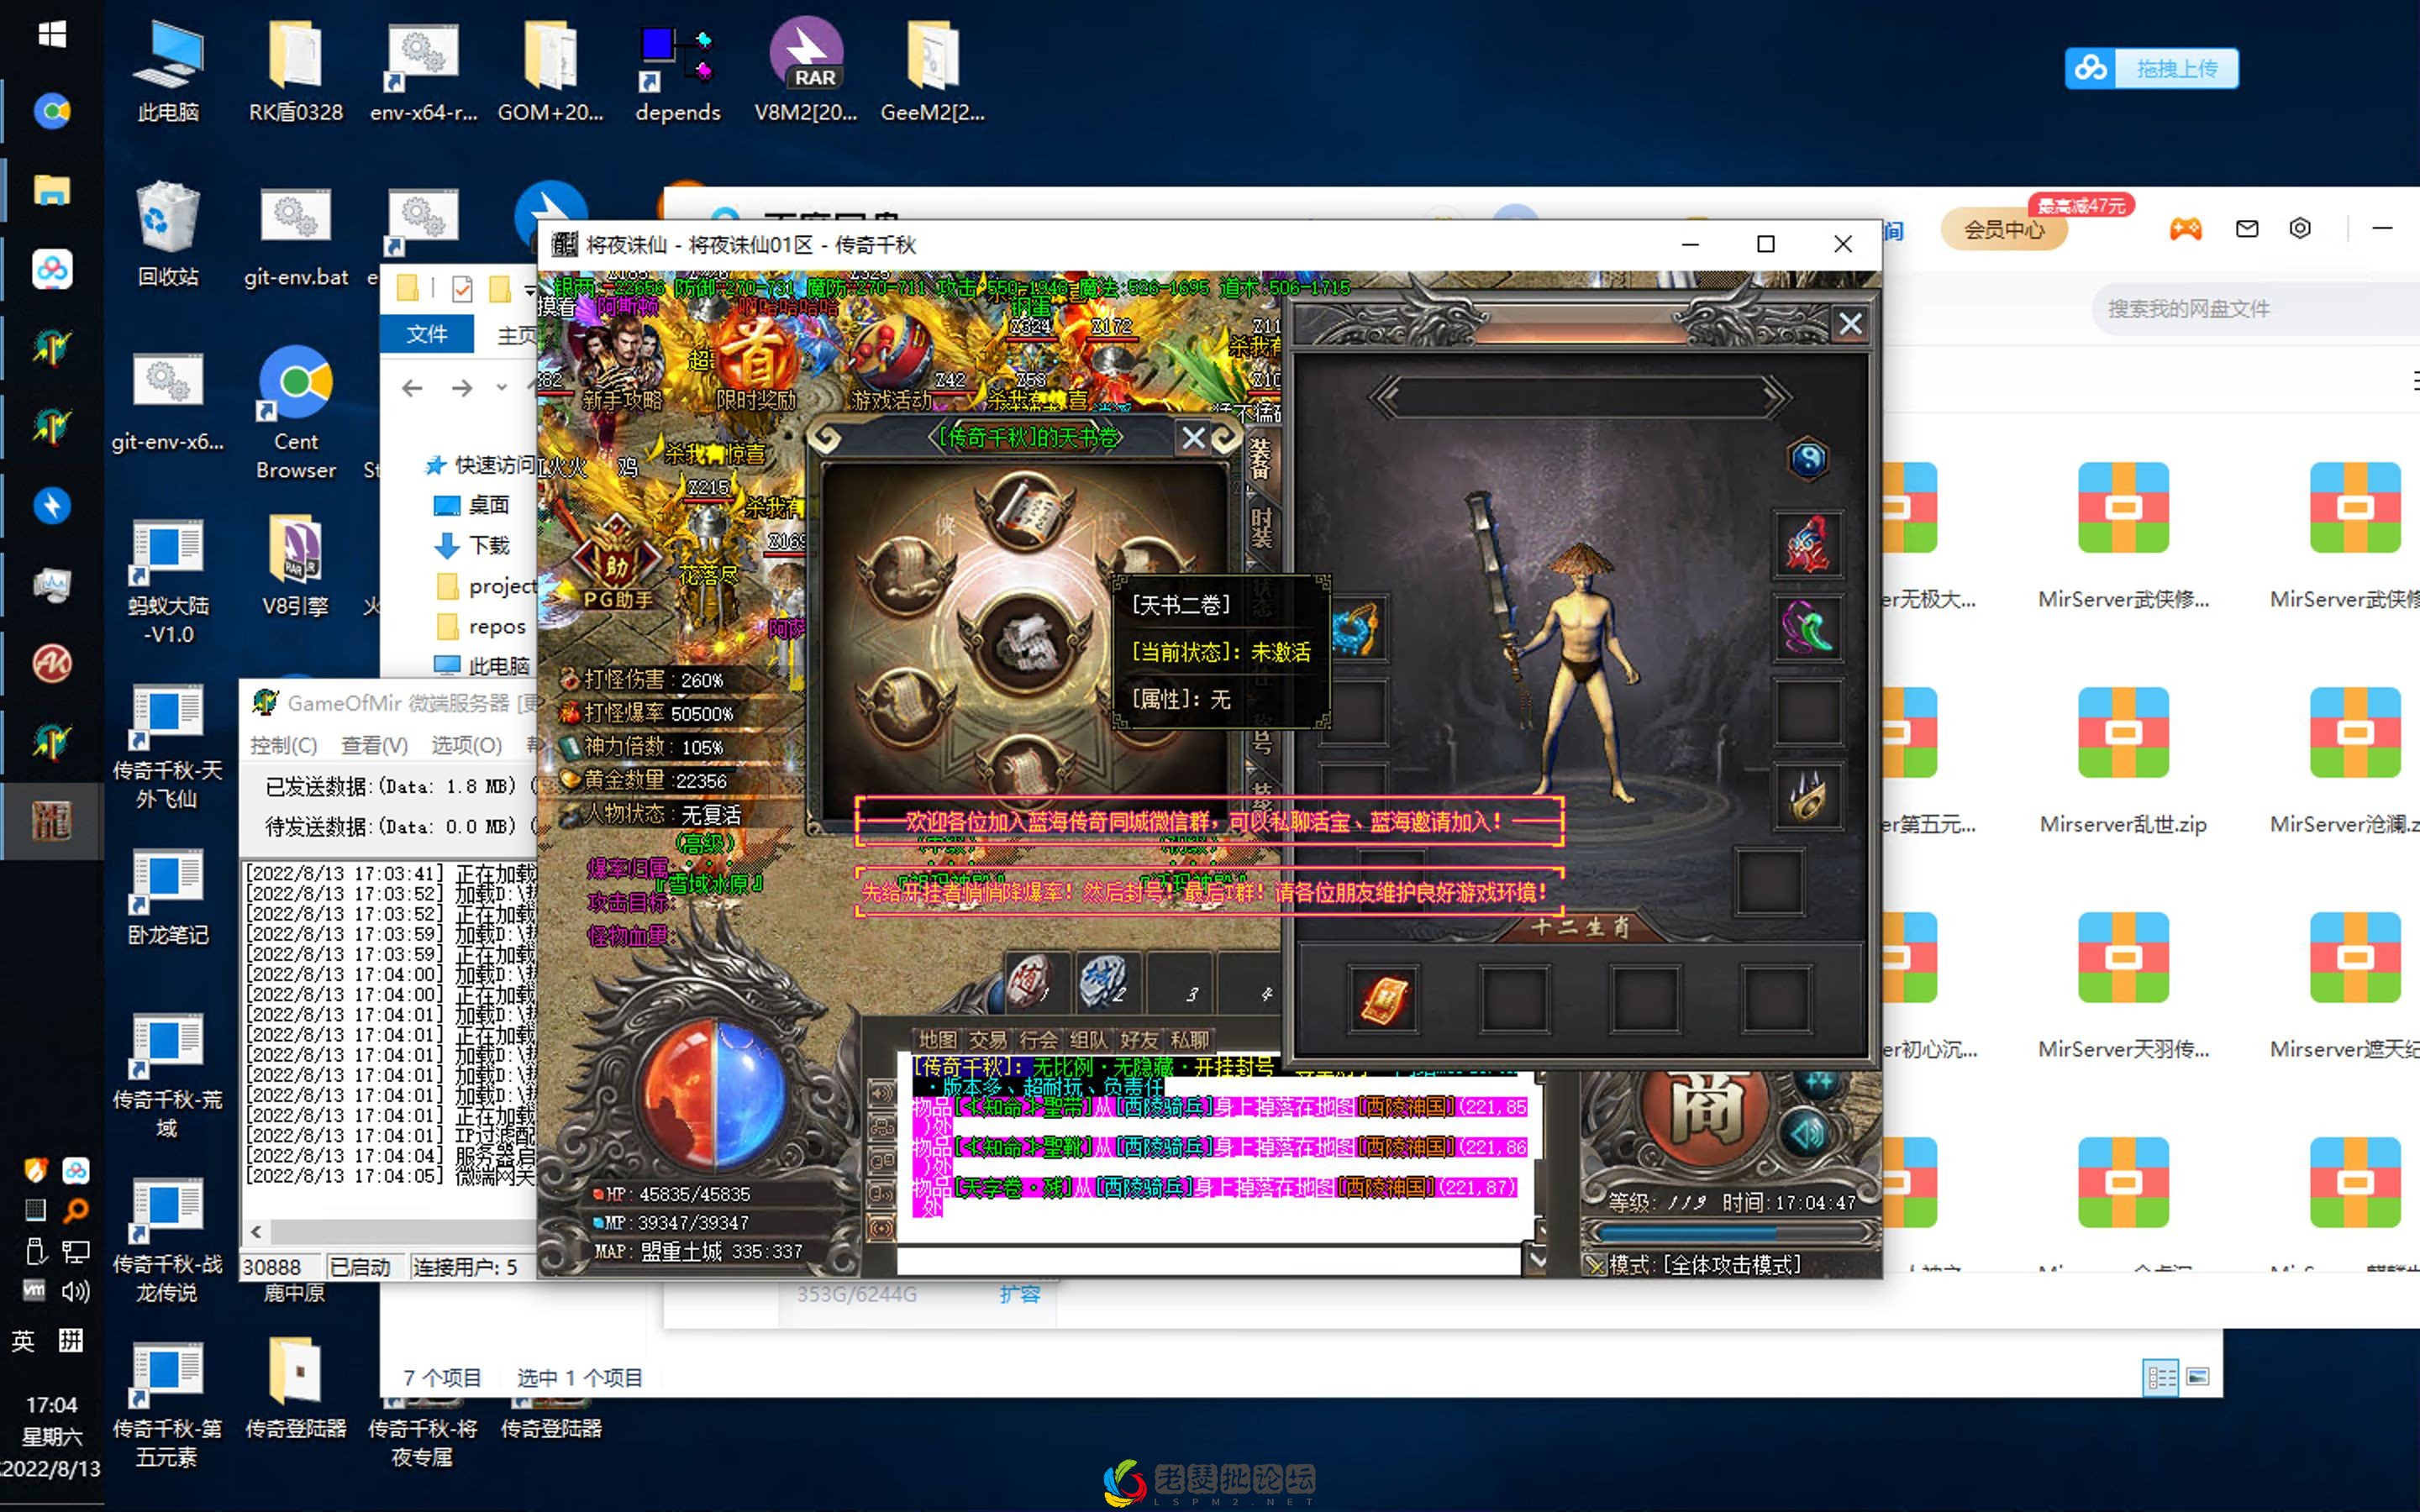Image resolution: width=2420 pixels, height=1512 pixels.
Task: Toggle the first chat filter button
Action: pyautogui.click(x=881, y=1093)
